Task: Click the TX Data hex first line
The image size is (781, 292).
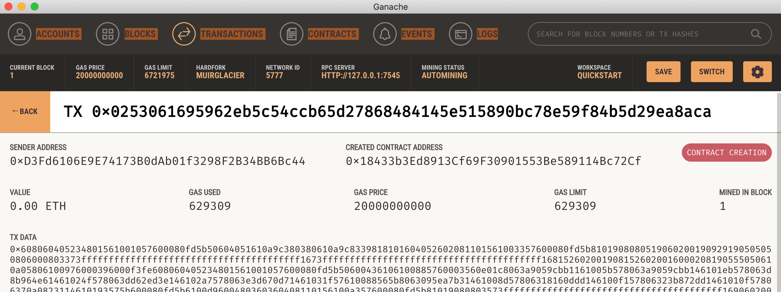Action: 390,249
